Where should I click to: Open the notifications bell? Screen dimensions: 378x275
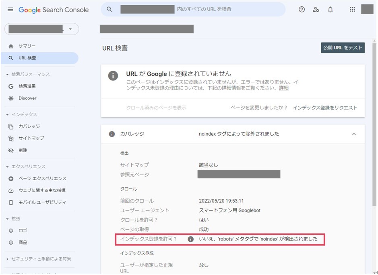[x=330, y=10]
